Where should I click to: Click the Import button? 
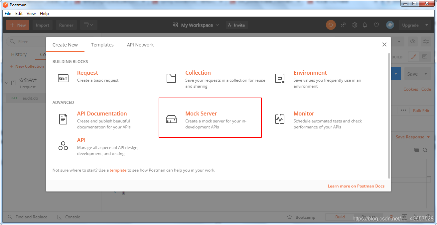pos(43,25)
